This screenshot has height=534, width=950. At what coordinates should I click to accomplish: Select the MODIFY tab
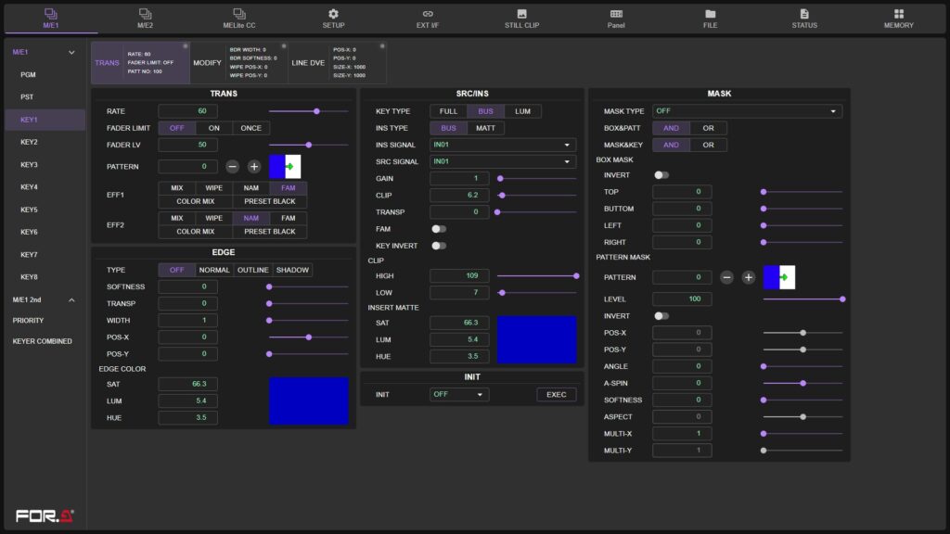208,64
